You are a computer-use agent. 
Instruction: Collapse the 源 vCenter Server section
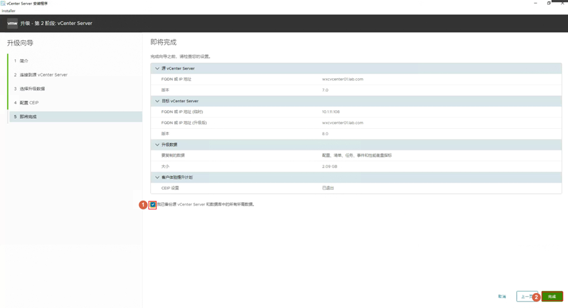click(x=157, y=68)
